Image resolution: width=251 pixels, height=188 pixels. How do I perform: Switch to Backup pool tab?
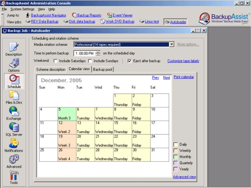coord(102,69)
